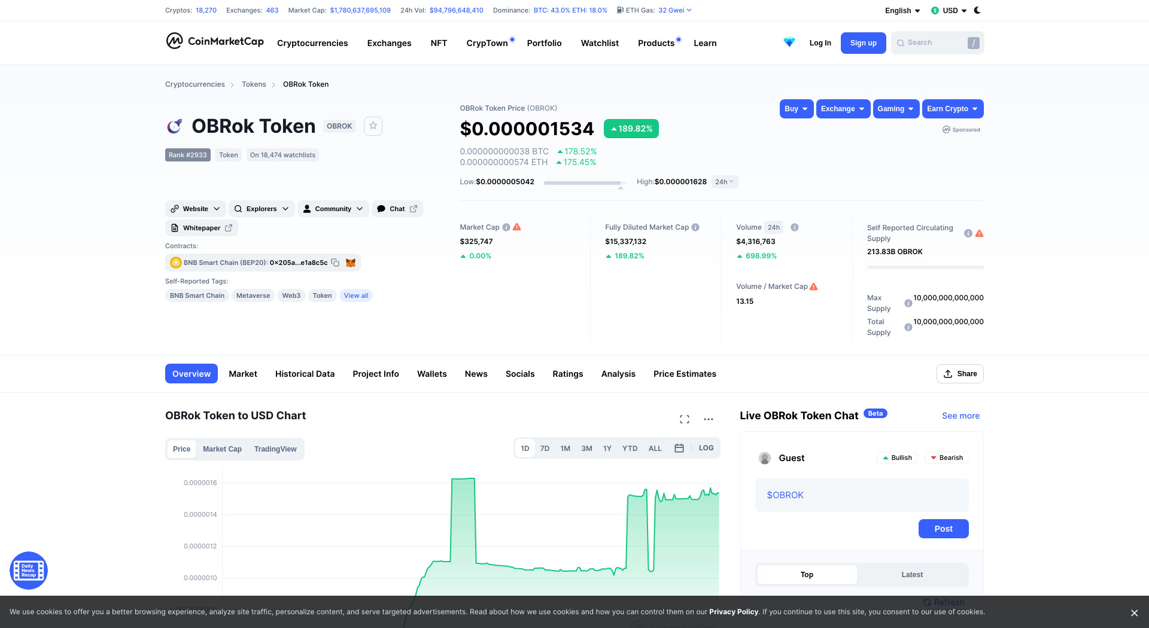The height and width of the screenshot is (628, 1149).
Task: Copy the BEP20 contract address
Action: [335, 263]
